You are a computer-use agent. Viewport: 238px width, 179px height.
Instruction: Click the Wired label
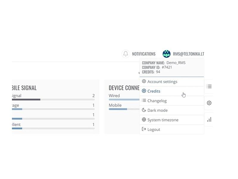click(114, 95)
